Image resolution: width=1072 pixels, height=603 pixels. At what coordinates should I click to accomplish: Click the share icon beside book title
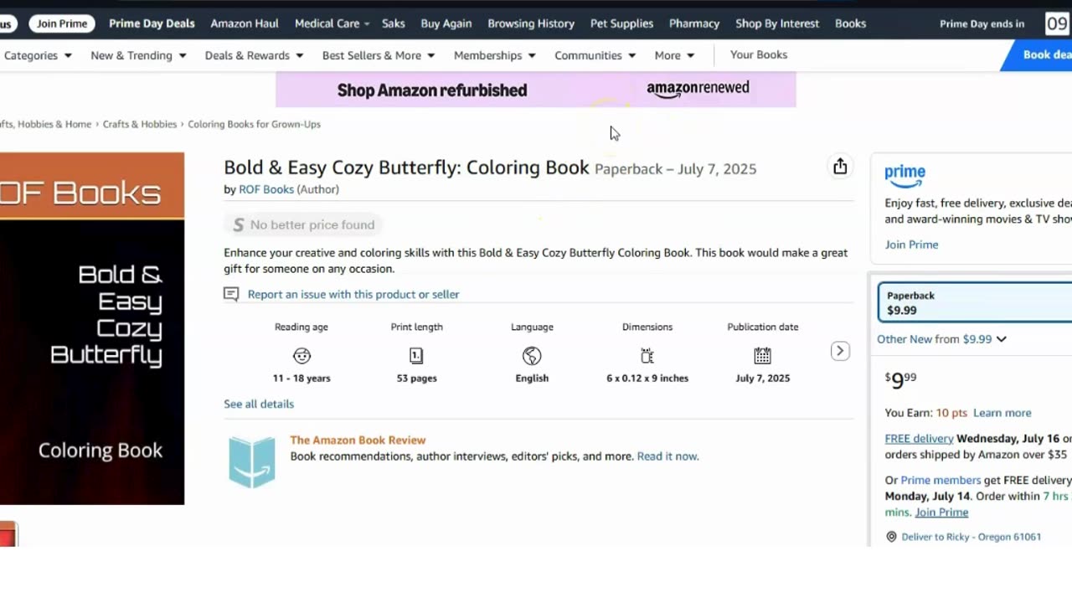840,167
